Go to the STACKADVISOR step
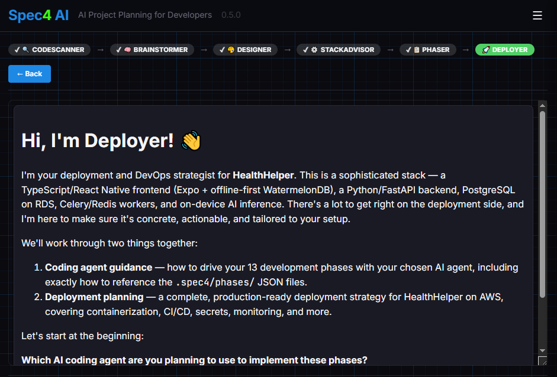Viewport: 557px width, 377px height. click(x=339, y=50)
